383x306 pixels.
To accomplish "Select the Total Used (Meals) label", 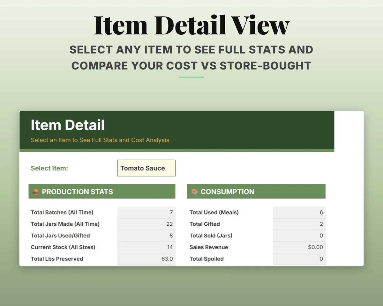I will (214, 212).
